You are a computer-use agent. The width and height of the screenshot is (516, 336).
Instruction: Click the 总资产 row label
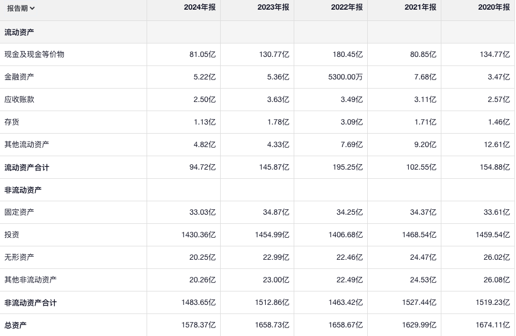click(16, 325)
